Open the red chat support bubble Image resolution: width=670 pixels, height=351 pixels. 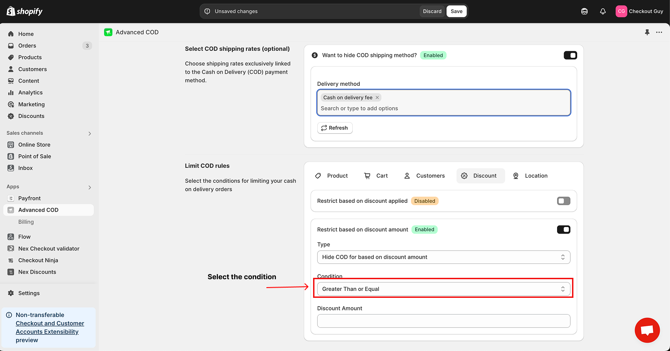coord(647,330)
